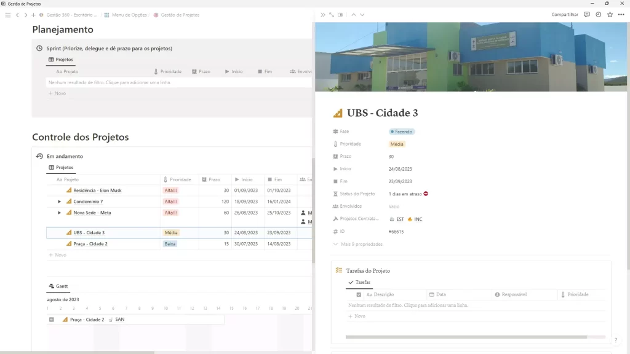Go forward with the right arrow
Image resolution: width=630 pixels, height=354 pixels.
pyautogui.click(x=25, y=15)
